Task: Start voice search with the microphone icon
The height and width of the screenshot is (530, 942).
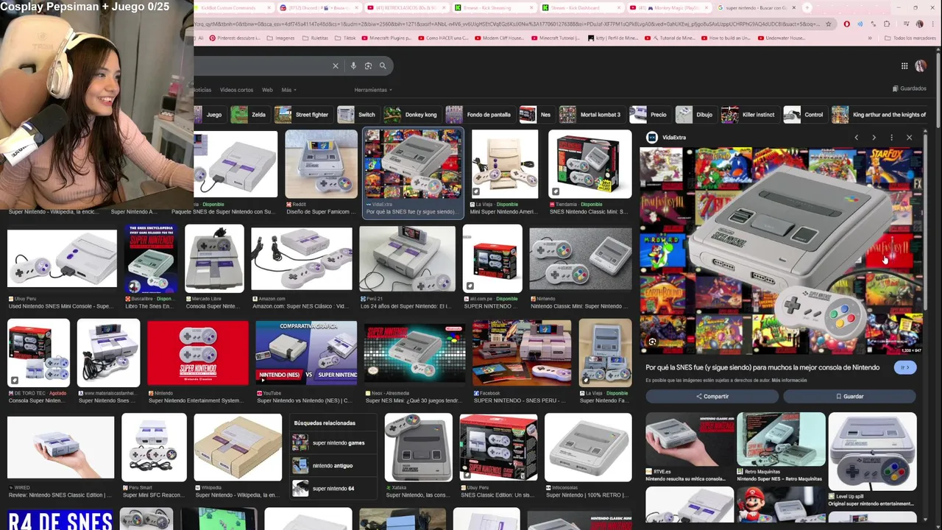Action: pos(353,66)
